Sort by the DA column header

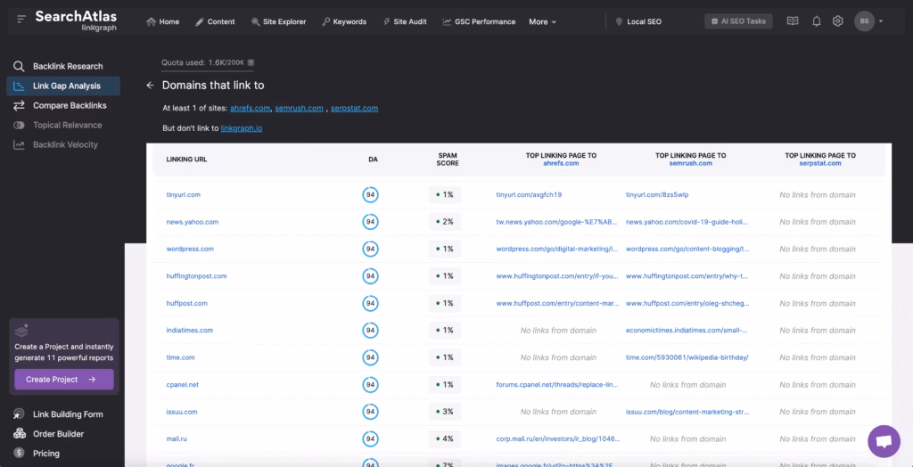pyautogui.click(x=372, y=159)
